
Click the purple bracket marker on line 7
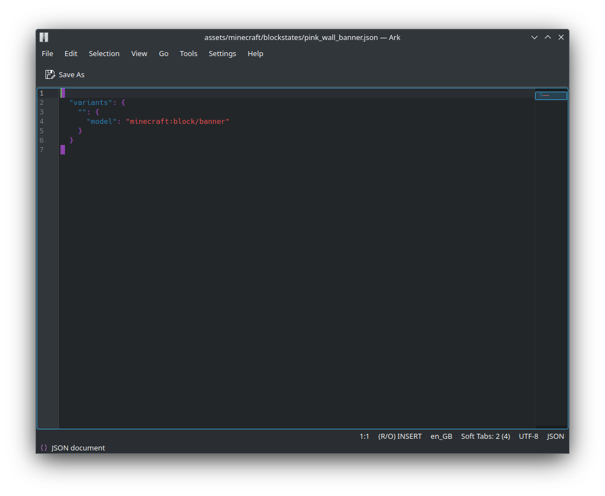pyautogui.click(x=63, y=150)
